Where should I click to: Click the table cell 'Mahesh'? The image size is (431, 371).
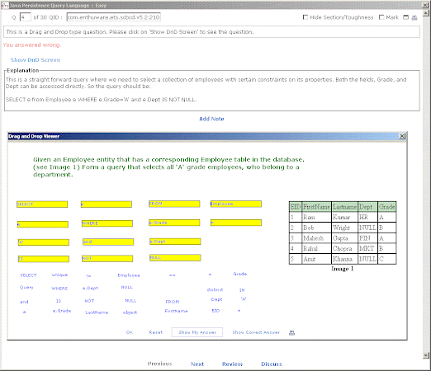pos(316,238)
